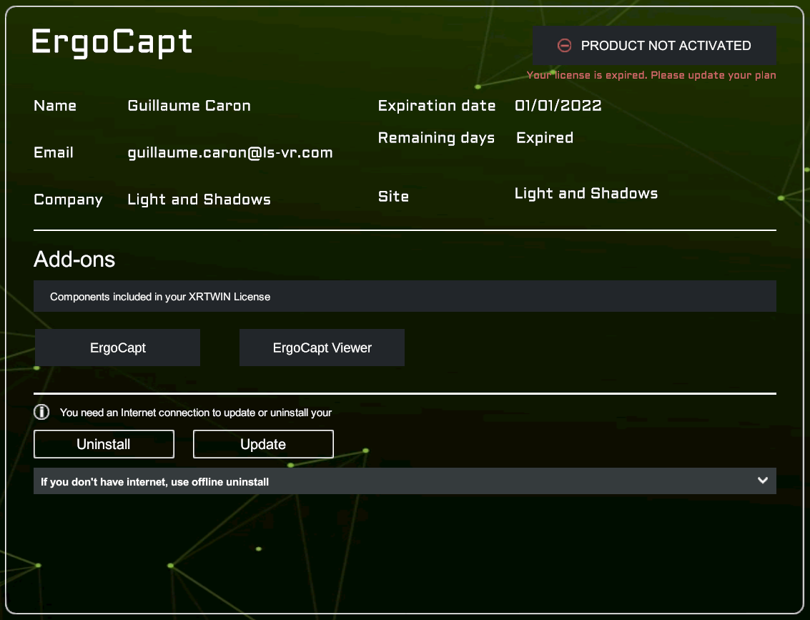The height and width of the screenshot is (620, 810).
Task: Click the expiration date 01/01/2022
Action: click(558, 106)
